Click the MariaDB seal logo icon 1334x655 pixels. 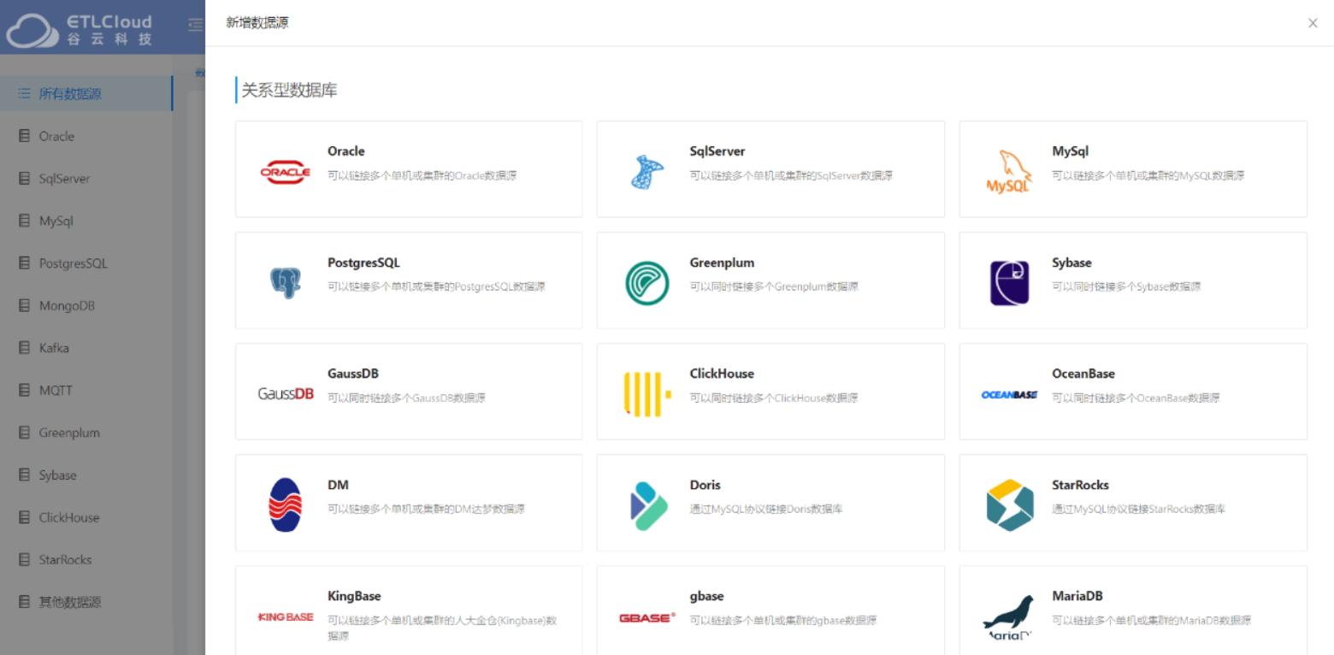click(1009, 617)
